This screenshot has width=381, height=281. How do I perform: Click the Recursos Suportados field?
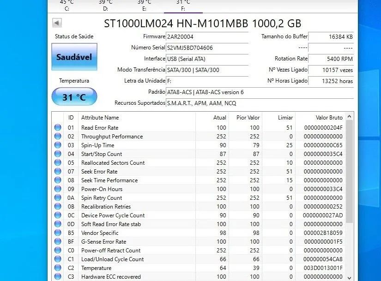(x=260, y=103)
